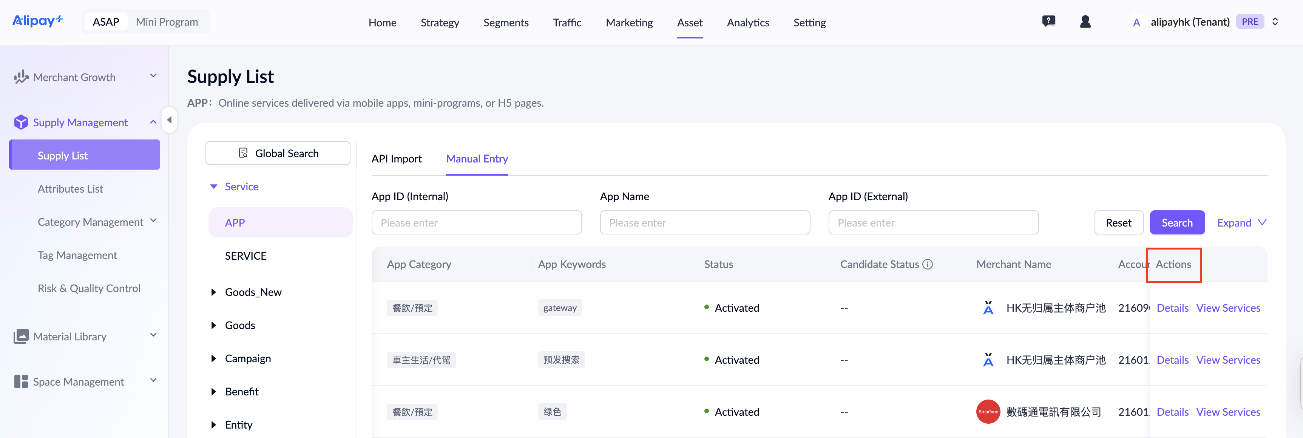Switch to the API Import tab

[396, 158]
